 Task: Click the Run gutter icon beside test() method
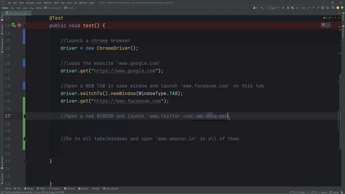(x=13, y=25)
